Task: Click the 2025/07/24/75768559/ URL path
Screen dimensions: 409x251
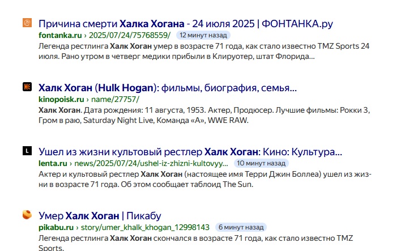Action: (130, 35)
